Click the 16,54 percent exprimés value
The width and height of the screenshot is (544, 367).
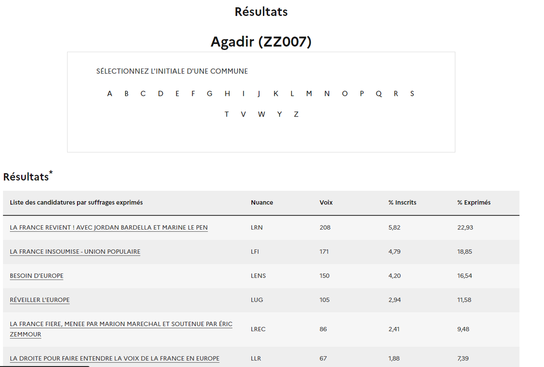465,276
